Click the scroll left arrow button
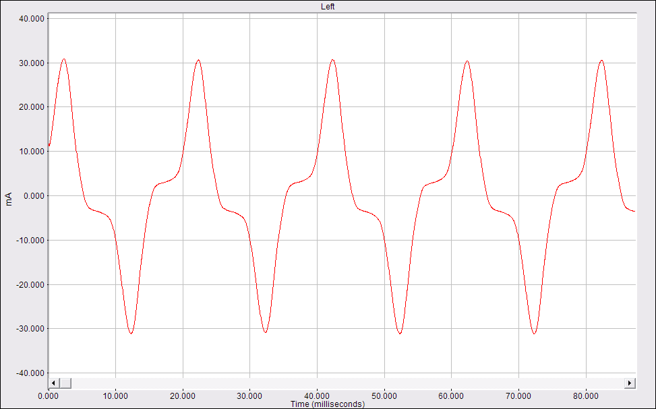 click(x=54, y=383)
